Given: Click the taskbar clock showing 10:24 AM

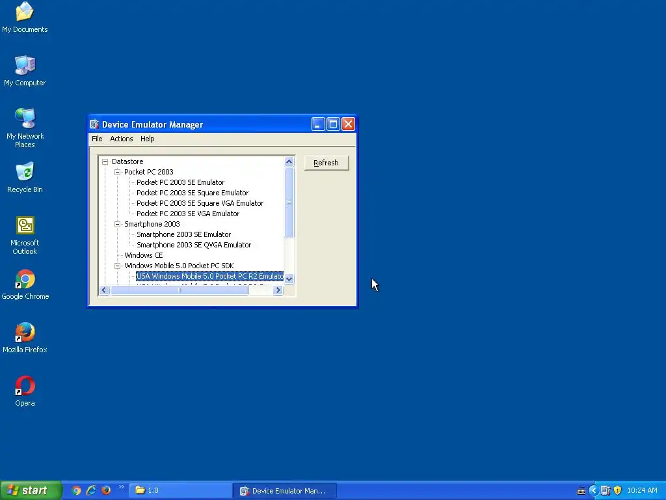Looking at the screenshot, I should click(642, 491).
